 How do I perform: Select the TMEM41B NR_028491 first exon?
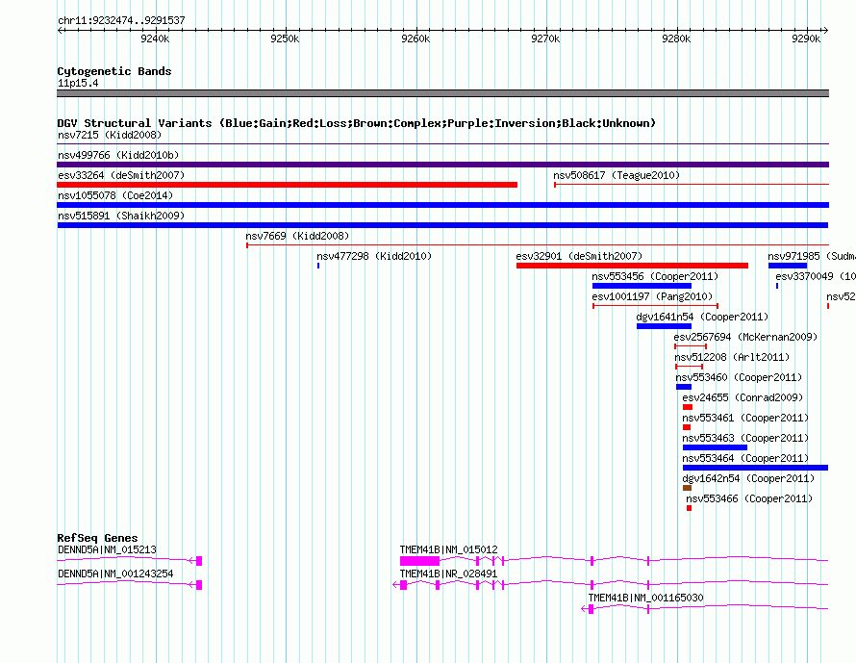click(x=403, y=585)
